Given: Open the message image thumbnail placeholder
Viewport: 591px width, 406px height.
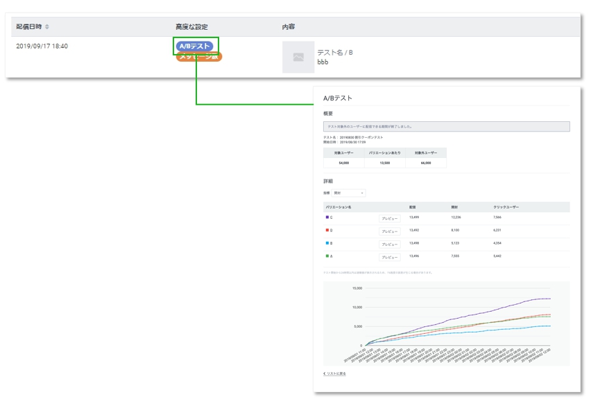Looking at the screenshot, I should 298,57.
